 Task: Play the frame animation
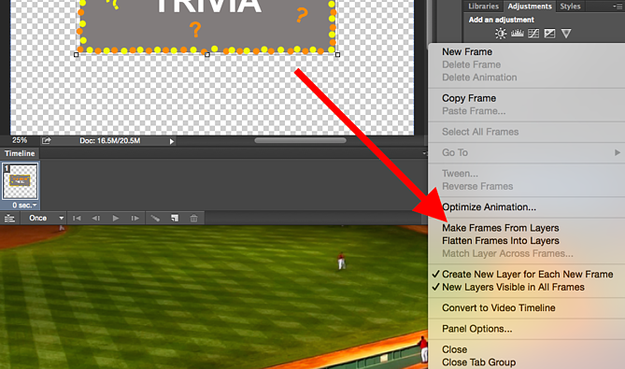point(116,218)
